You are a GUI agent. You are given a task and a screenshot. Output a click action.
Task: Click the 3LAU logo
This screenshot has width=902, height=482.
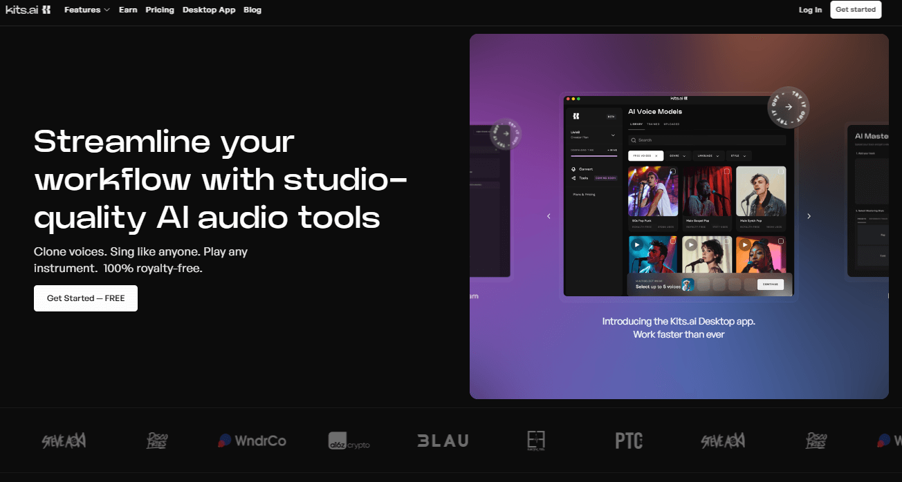click(443, 441)
